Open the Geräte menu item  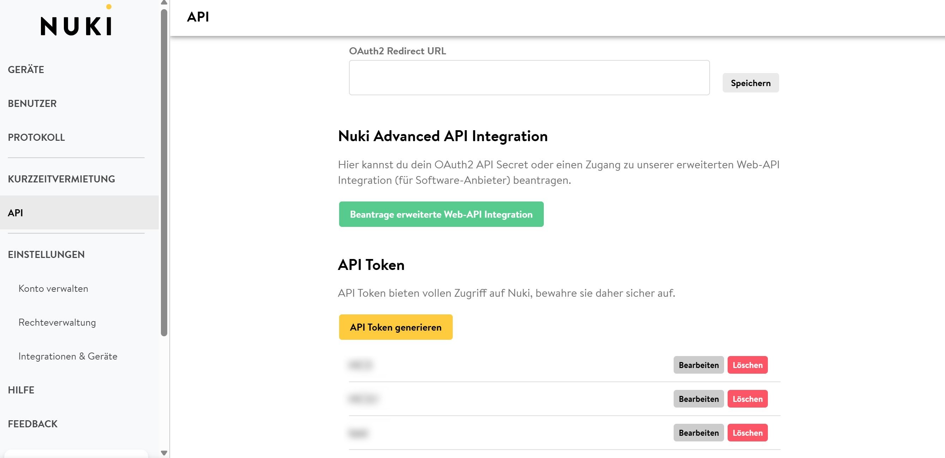pos(26,70)
